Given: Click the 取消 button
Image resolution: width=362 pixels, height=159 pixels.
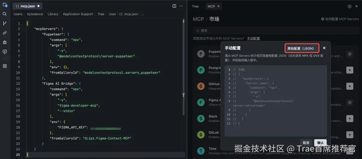Looking at the screenshot, I should tap(306, 143).
